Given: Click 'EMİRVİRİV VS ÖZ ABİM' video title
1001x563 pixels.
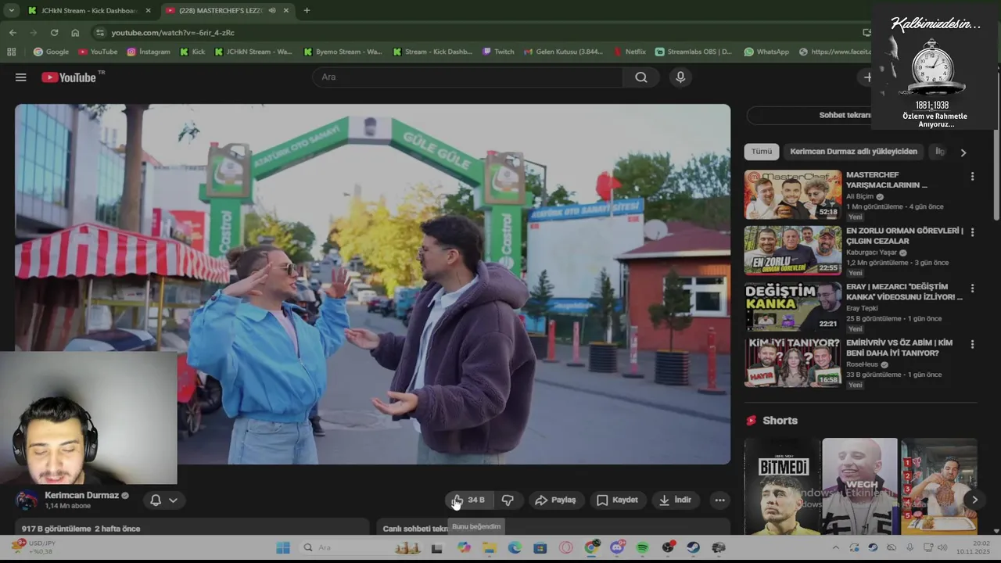Looking at the screenshot, I should tap(899, 348).
